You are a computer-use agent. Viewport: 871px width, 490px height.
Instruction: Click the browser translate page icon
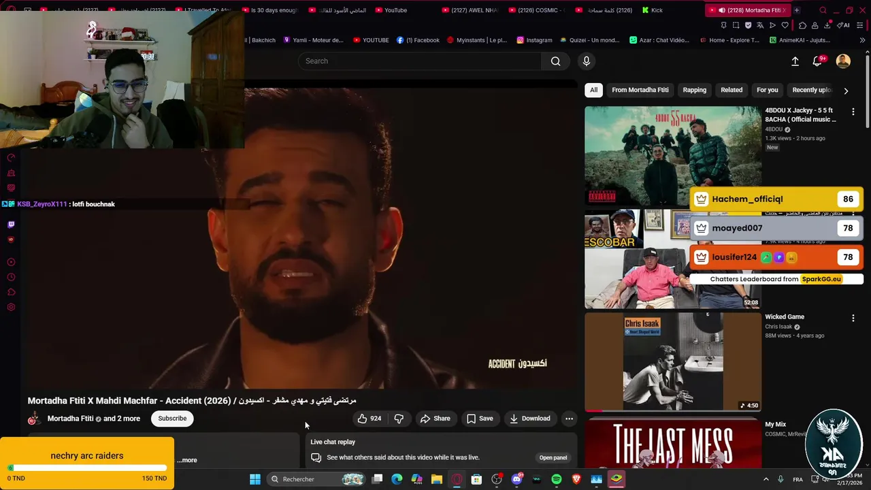[x=760, y=25]
